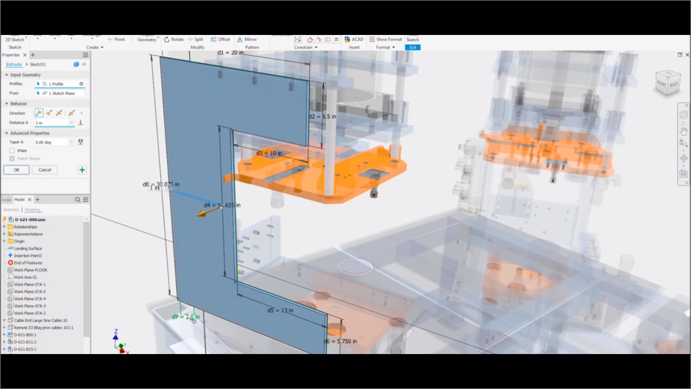Open the Create panel dropdown
Image resolution: width=691 pixels, height=389 pixels.
(x=95, y=47)
